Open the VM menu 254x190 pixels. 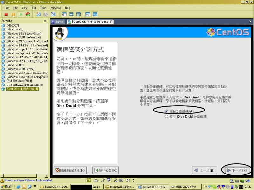(34, 8)
